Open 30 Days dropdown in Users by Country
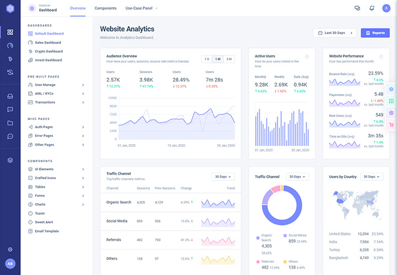Image resolution: width=397 pixels, height=275 pixels. (x=371, y=177)
